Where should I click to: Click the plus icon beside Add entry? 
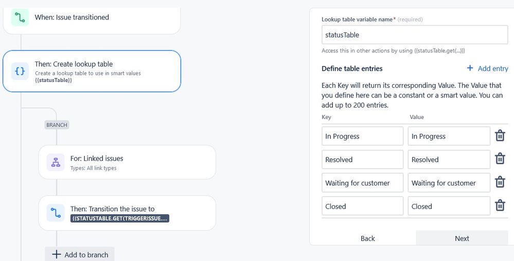tap(470, 68)
